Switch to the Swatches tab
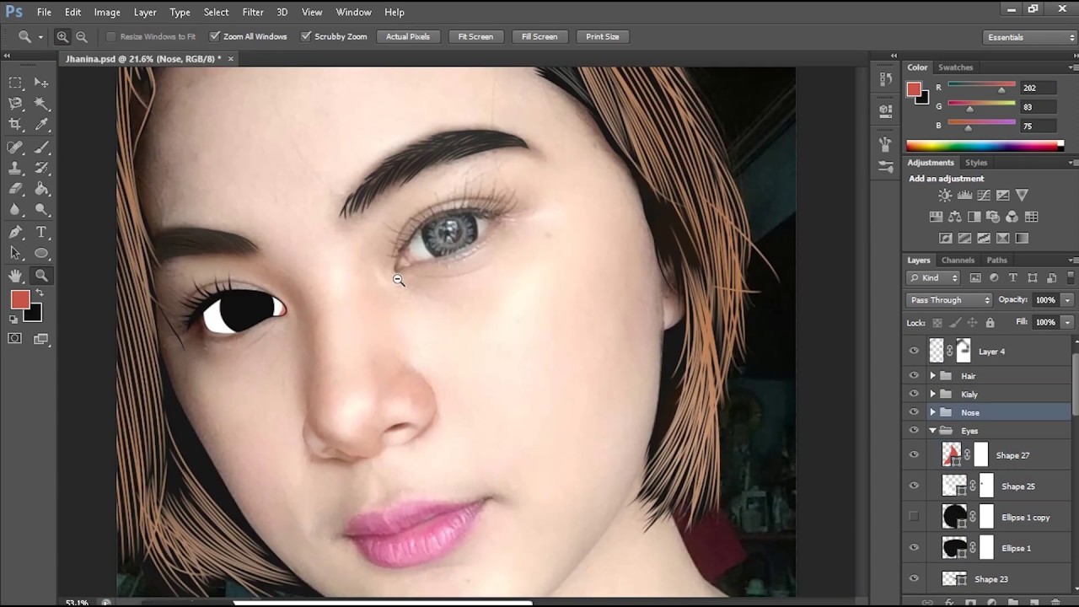 click(x=955, y=67)
